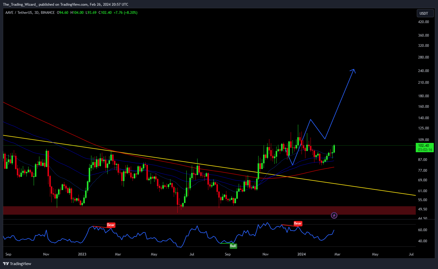Click the current price label 102.40
This screenshot has width=438, height=269.
point(424,146)
